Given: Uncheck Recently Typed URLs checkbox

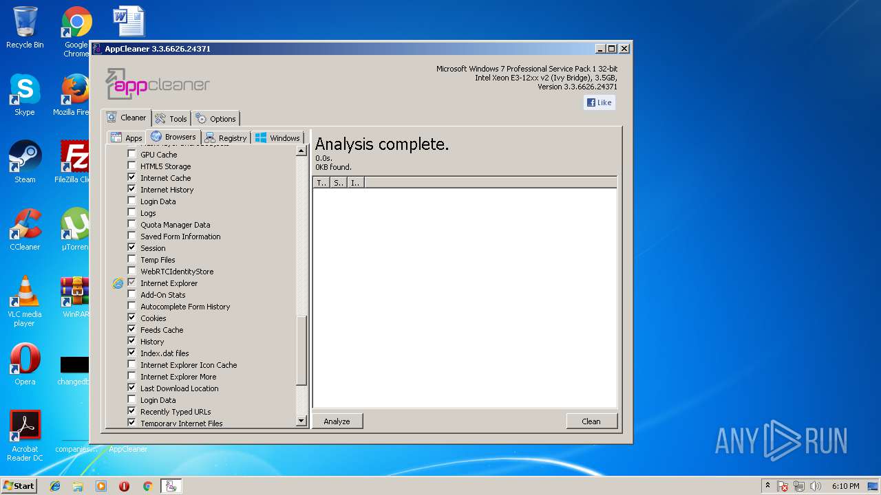Looking at the screenshot, I should click(131, 412).
